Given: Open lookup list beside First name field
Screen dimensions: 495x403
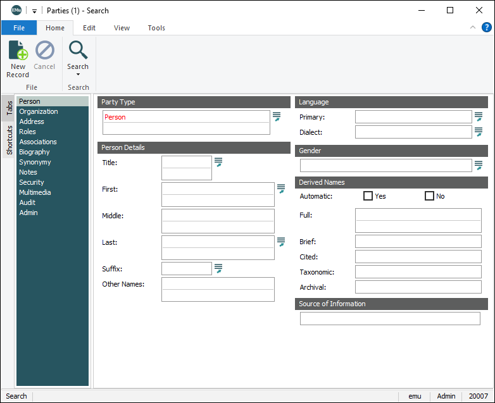Looking at the screenshot, I should [281, 189].
